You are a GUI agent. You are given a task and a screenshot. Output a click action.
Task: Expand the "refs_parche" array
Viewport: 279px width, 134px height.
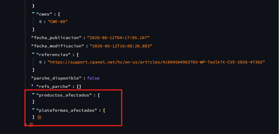click(33, 85)
